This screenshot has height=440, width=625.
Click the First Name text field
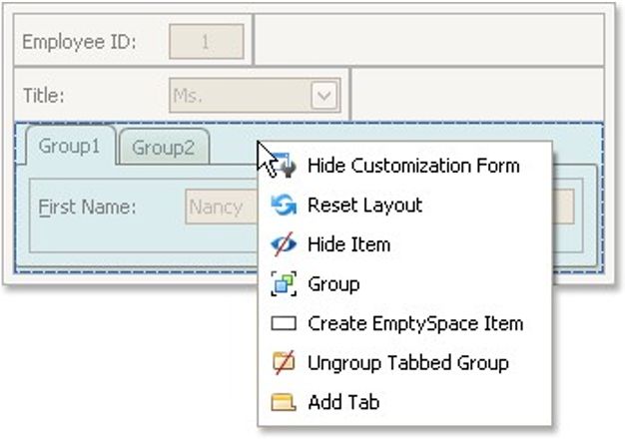tap(220, 208)
